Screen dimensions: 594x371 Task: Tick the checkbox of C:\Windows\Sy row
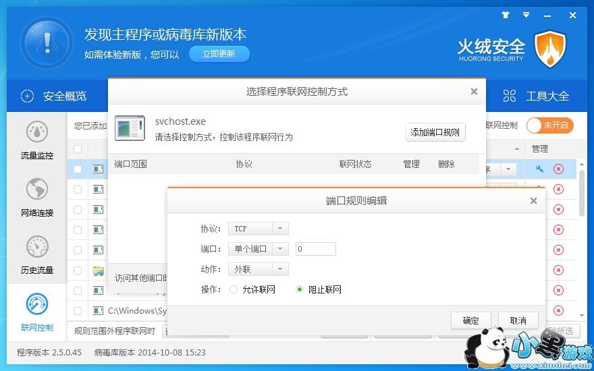coord(78,311)
